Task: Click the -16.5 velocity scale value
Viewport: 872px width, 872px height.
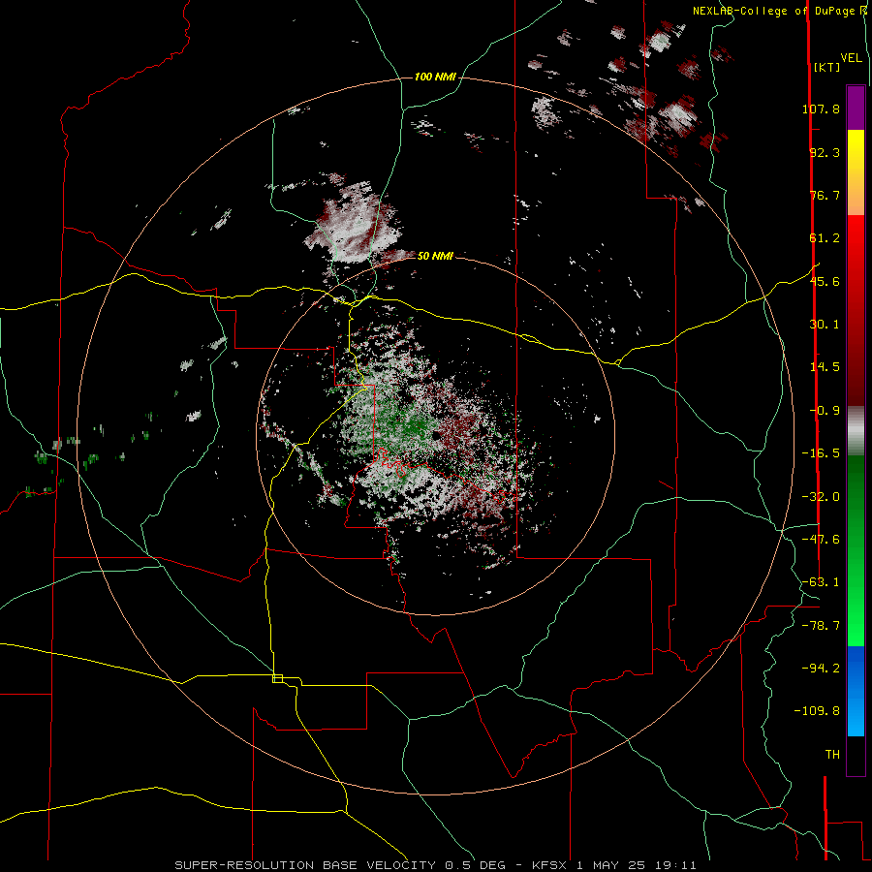Action: tap(821, 453)
